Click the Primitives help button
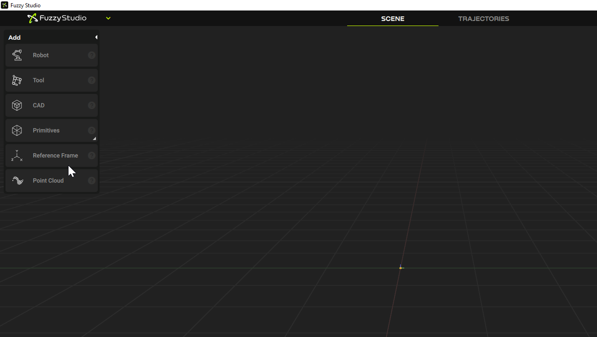Screen dimensions: 597x337 pyautogui.click(x=91, y=130)
